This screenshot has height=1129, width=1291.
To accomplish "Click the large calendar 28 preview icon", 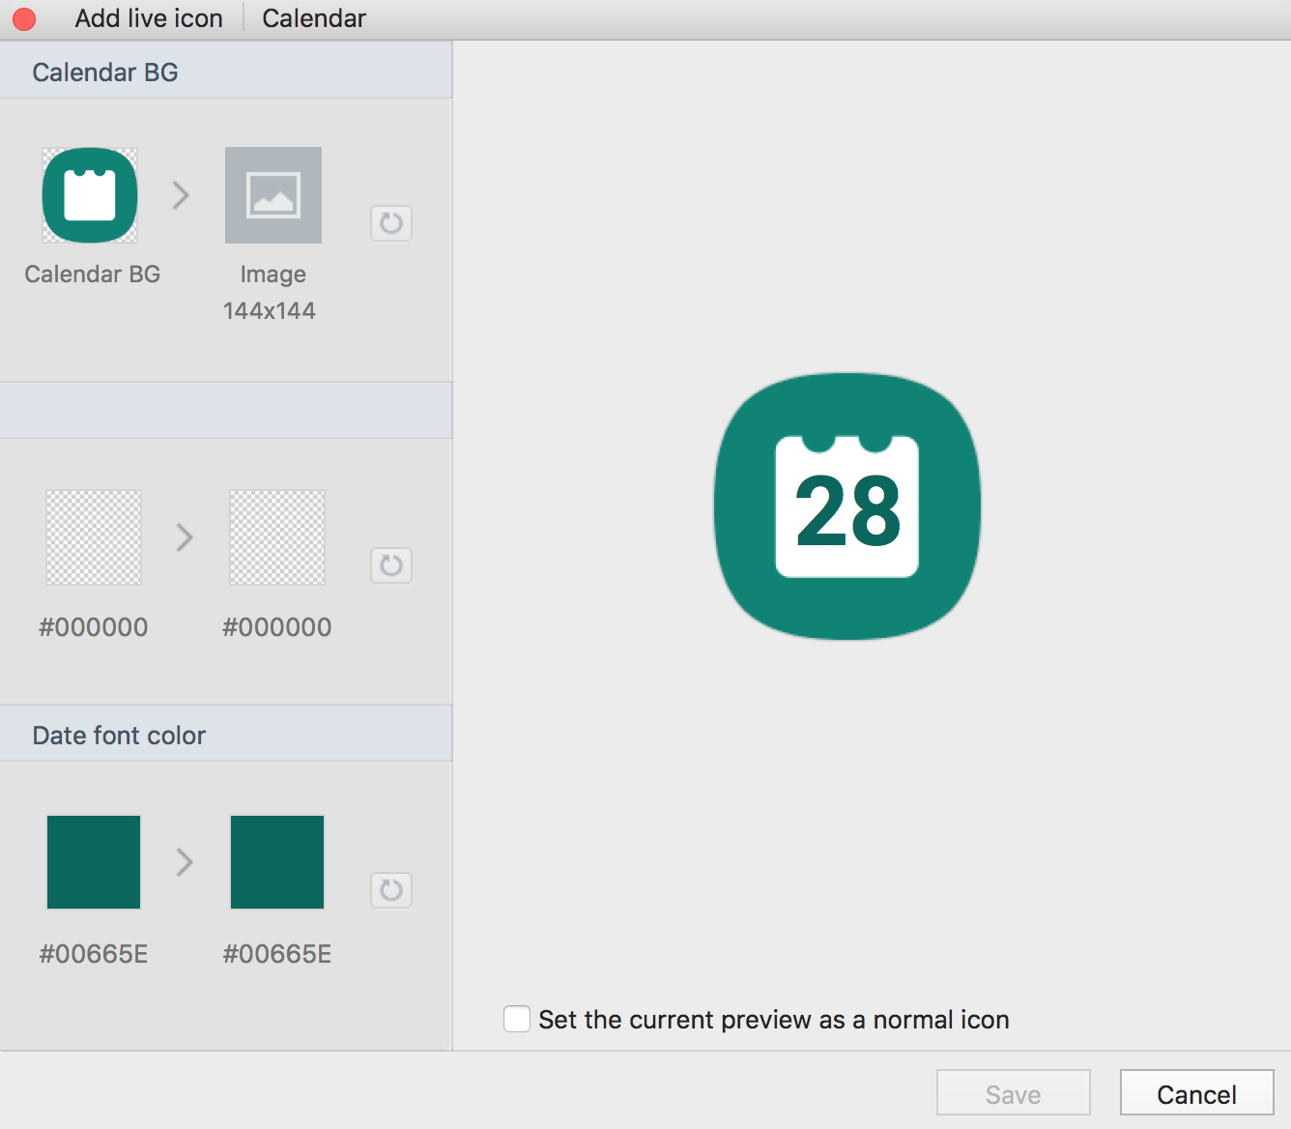I will pyautogui.click(x=846, y=503).
